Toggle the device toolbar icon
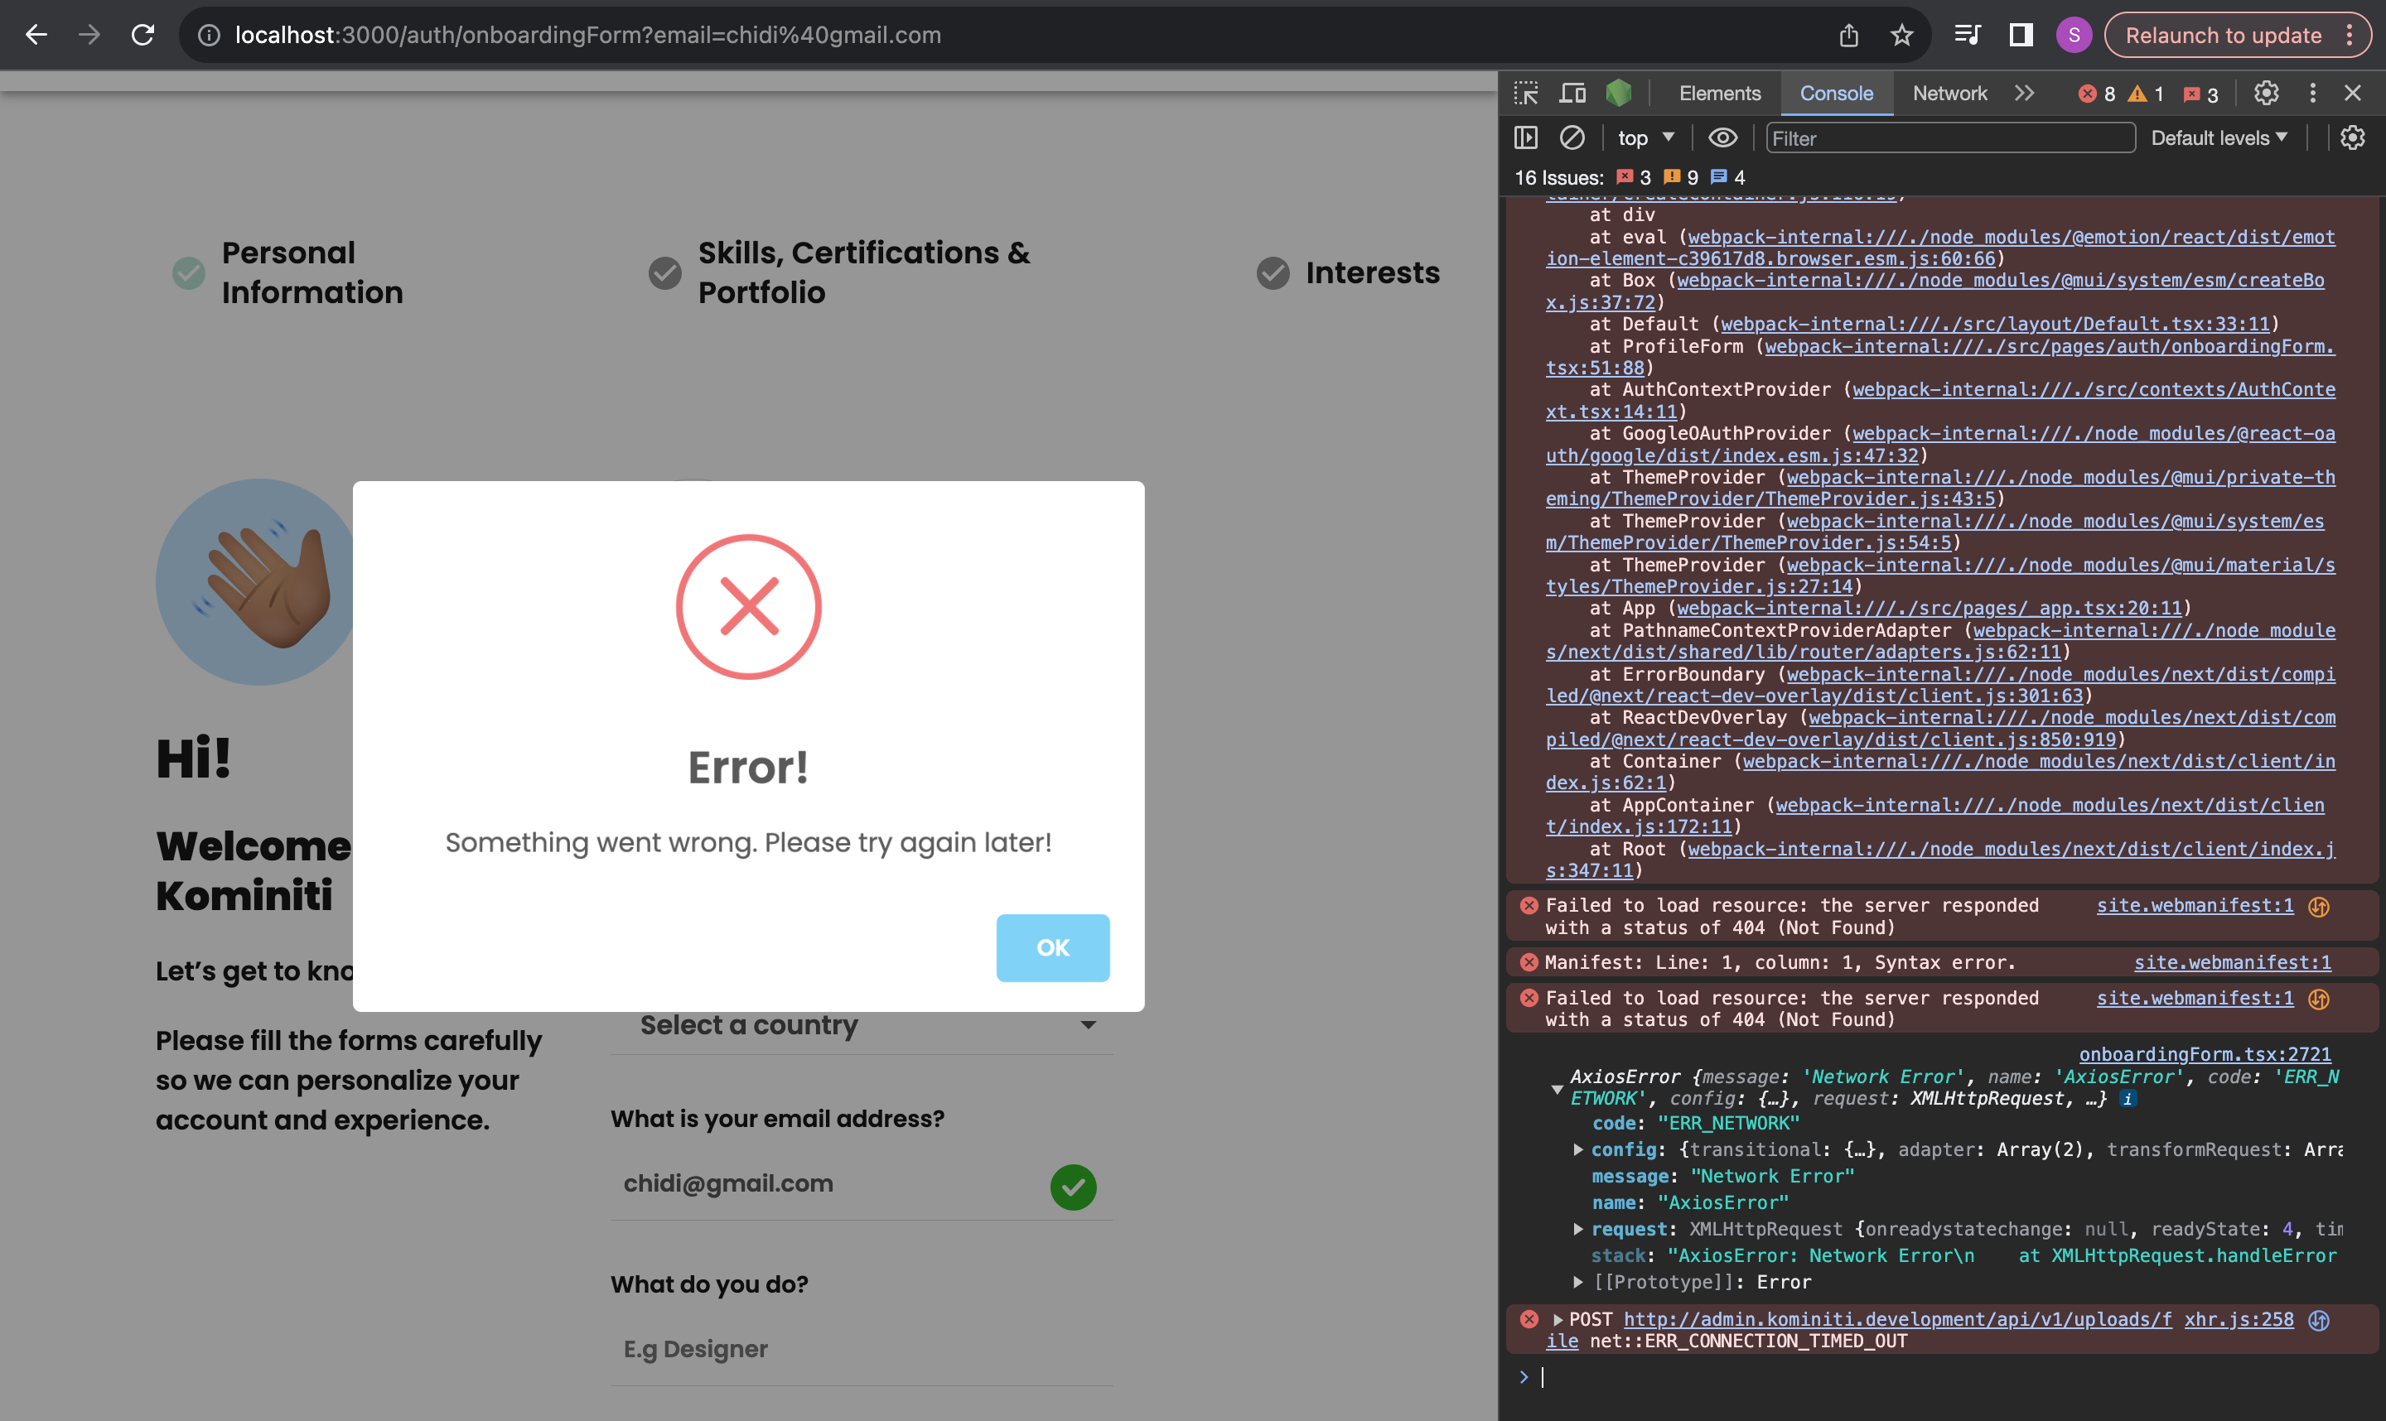Screen dimensions: 2386x1421 click(1572, 93)
